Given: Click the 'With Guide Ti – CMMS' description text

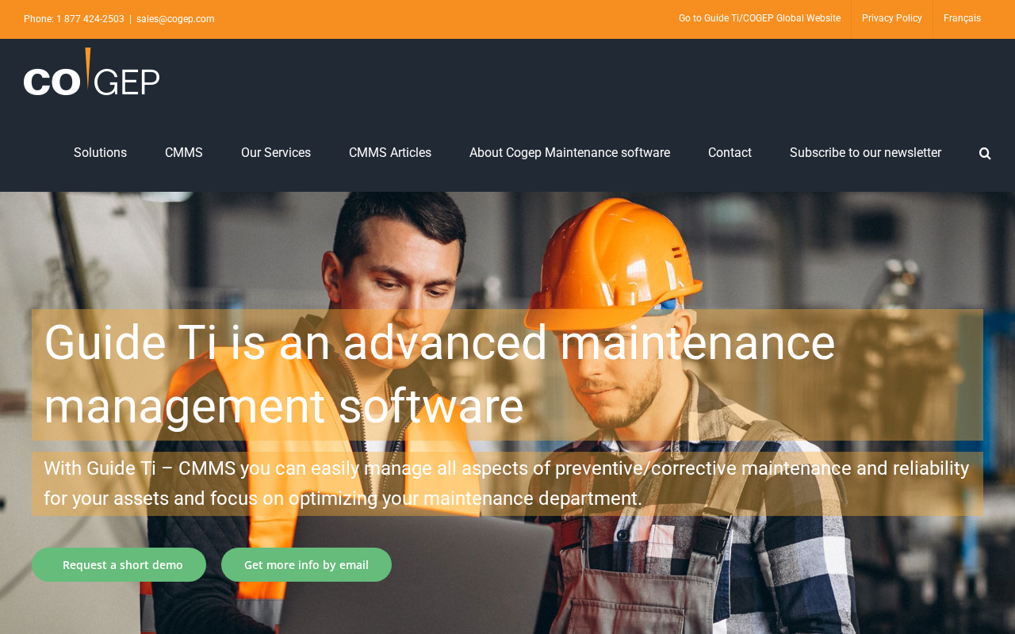Looking at the screenshot, I should pos(507,483).
